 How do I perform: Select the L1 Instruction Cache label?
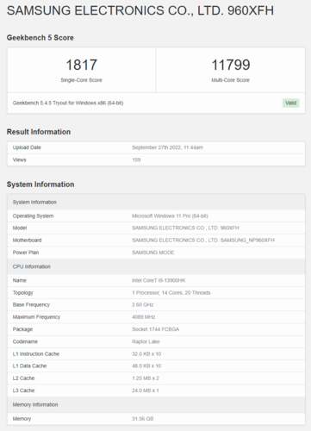pyautogui.click(x=36, y=354)
